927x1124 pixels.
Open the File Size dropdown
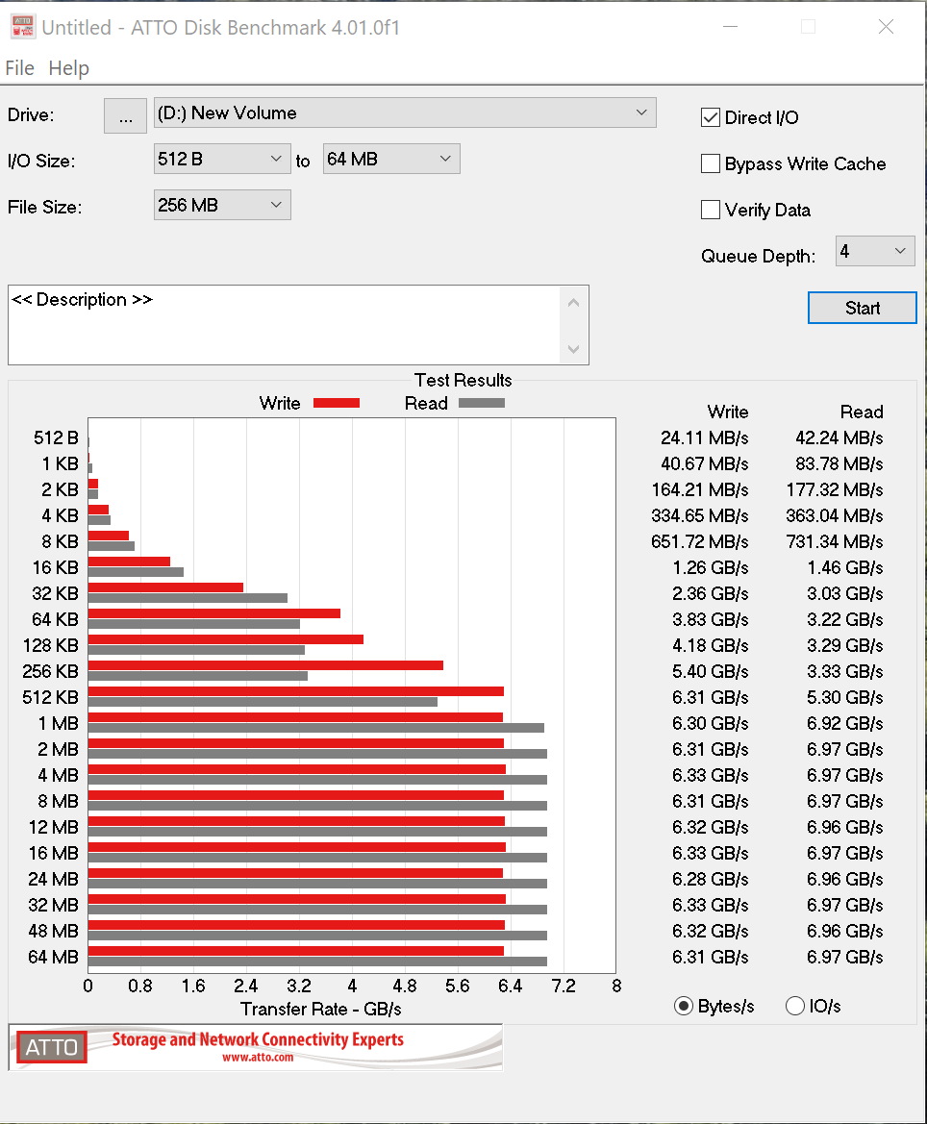(x=222, y=205)
